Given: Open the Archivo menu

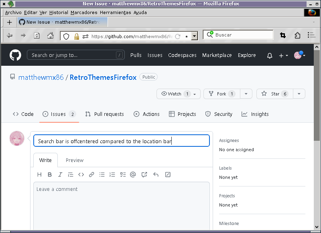Looking at the screenshot, I should [13, 12].
